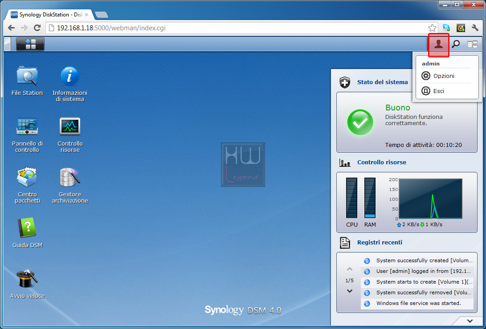Select log 'System starts to create [Volume 1]'
486x329 pixels.
[417, 282]
